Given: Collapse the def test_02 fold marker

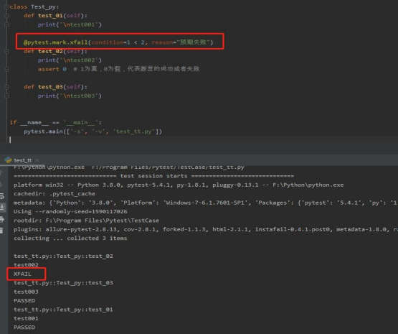Looking at the screenshot, I should tap(7, 51).
